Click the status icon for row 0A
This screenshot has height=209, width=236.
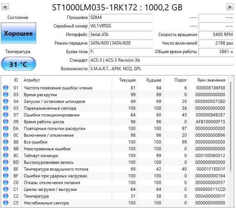pyautogui.click(x=6, y=129)
